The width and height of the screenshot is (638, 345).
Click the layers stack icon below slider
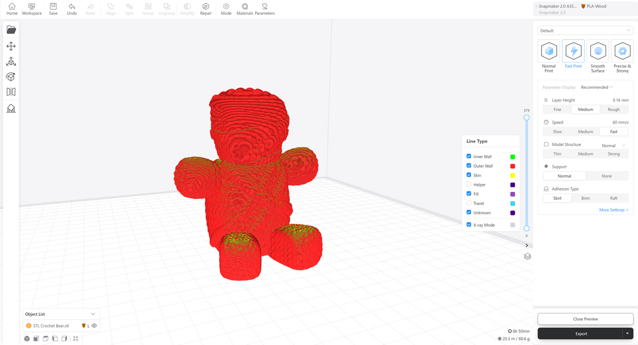coord(527,256)
